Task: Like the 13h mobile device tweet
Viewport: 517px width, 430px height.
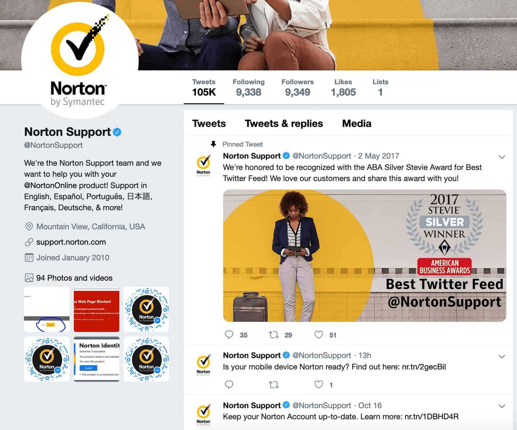Action: (x=319, y=385)
